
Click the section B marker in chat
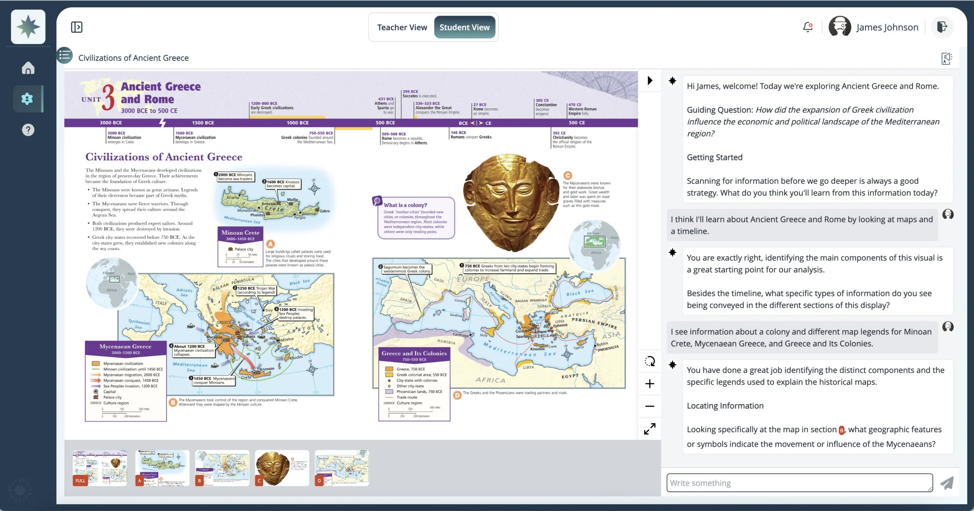(842, 430)
